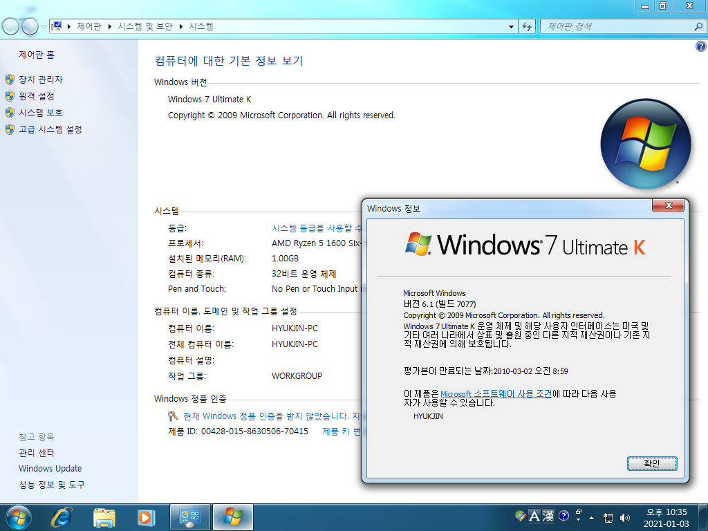Click Windows flag logo in 정보 dialog

coord(418,244)
